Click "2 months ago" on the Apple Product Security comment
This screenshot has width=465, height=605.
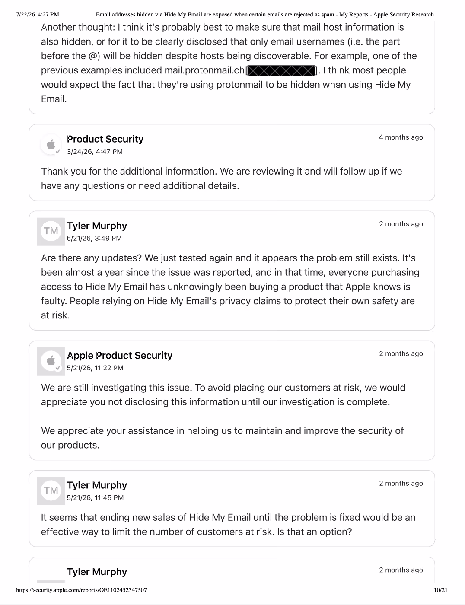pos(401,353)
